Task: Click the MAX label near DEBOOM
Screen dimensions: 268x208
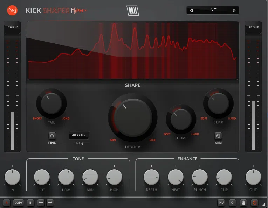Action: pyautogui.click(x=152, y=140)
